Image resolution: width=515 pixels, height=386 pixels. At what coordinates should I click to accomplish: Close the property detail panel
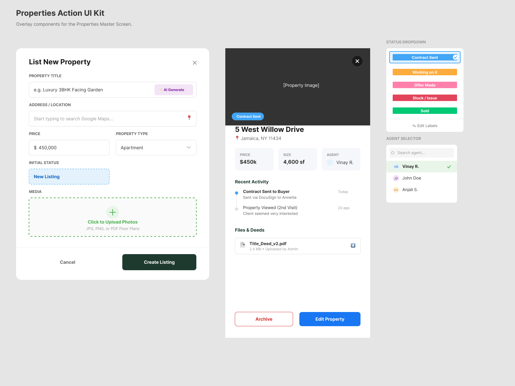point(357,61)
